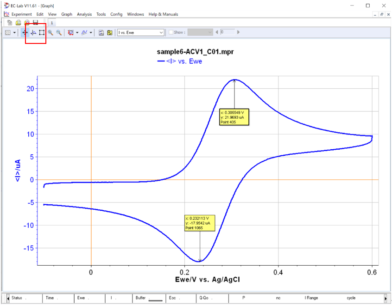392x305 pixels.
Task: Select graph tab 1
Action: tap(52, 23)
